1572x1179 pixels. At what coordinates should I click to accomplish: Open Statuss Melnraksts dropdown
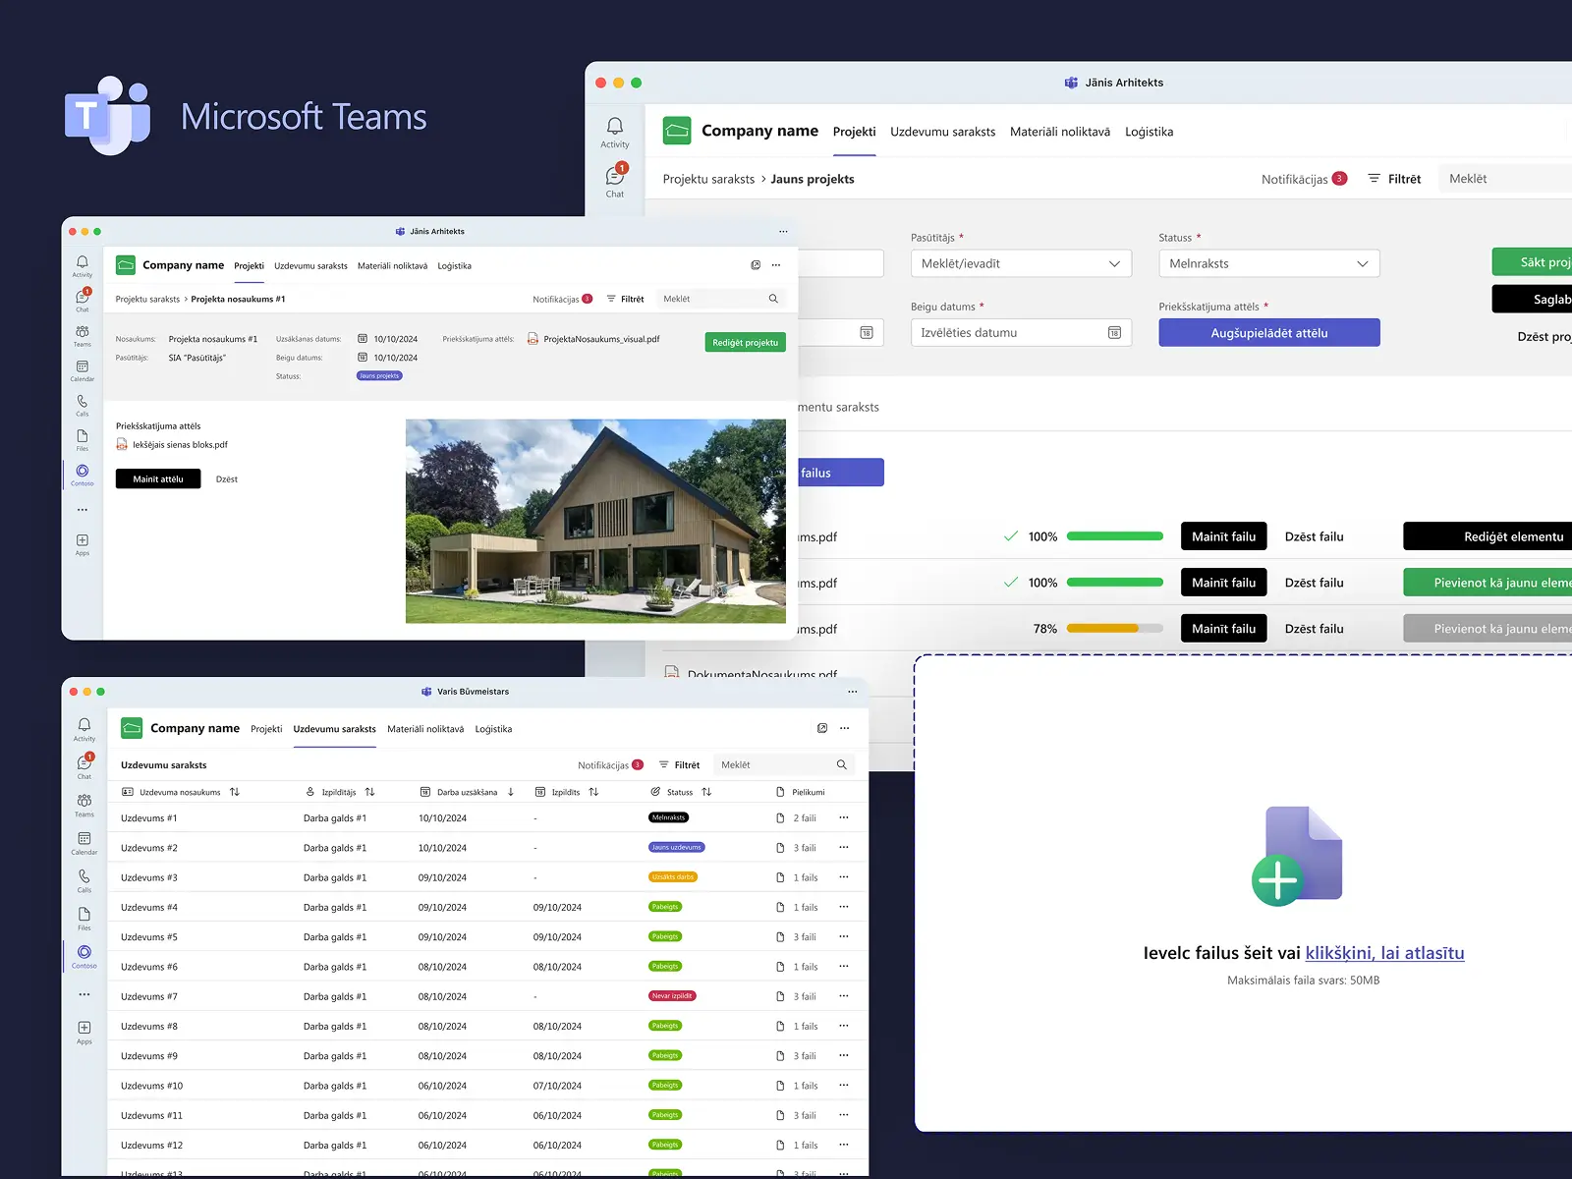1269,263
